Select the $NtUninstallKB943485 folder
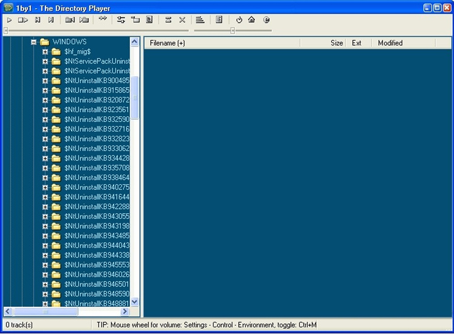Viewport: 454px width, 334px height. [96, 236]
